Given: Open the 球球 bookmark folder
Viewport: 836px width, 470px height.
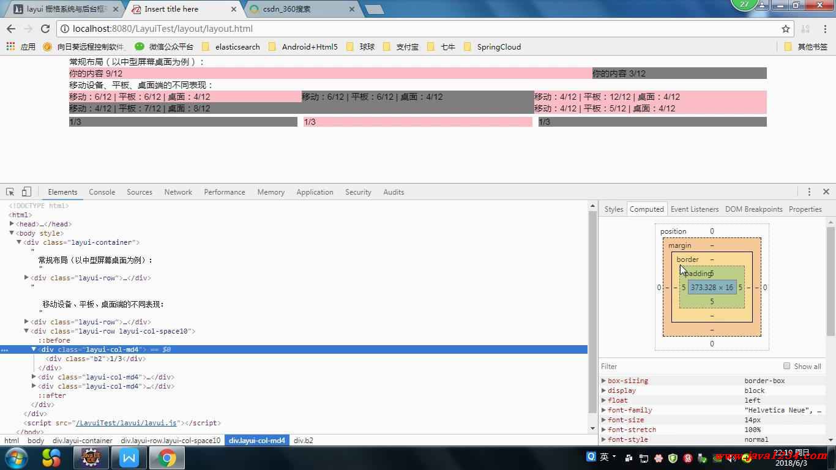Looking at the screenshot, I should 360,47.
